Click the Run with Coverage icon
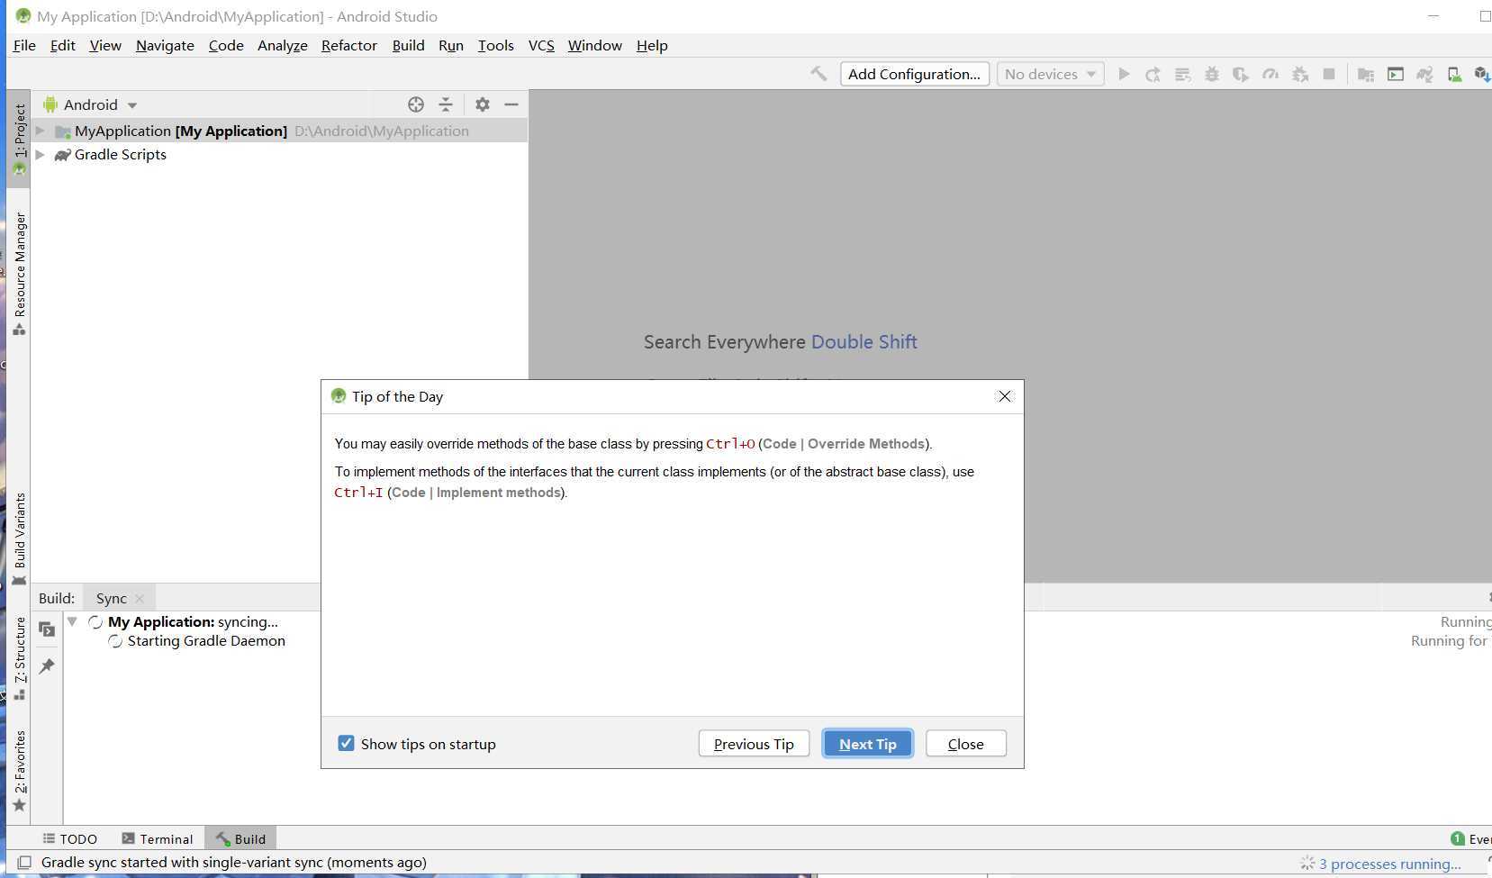 pyautogui.click(x=1241, y=74)
